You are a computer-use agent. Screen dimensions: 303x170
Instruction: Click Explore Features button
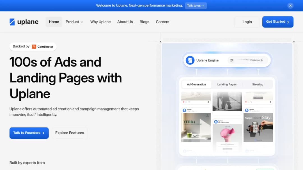tap(70, 133)
